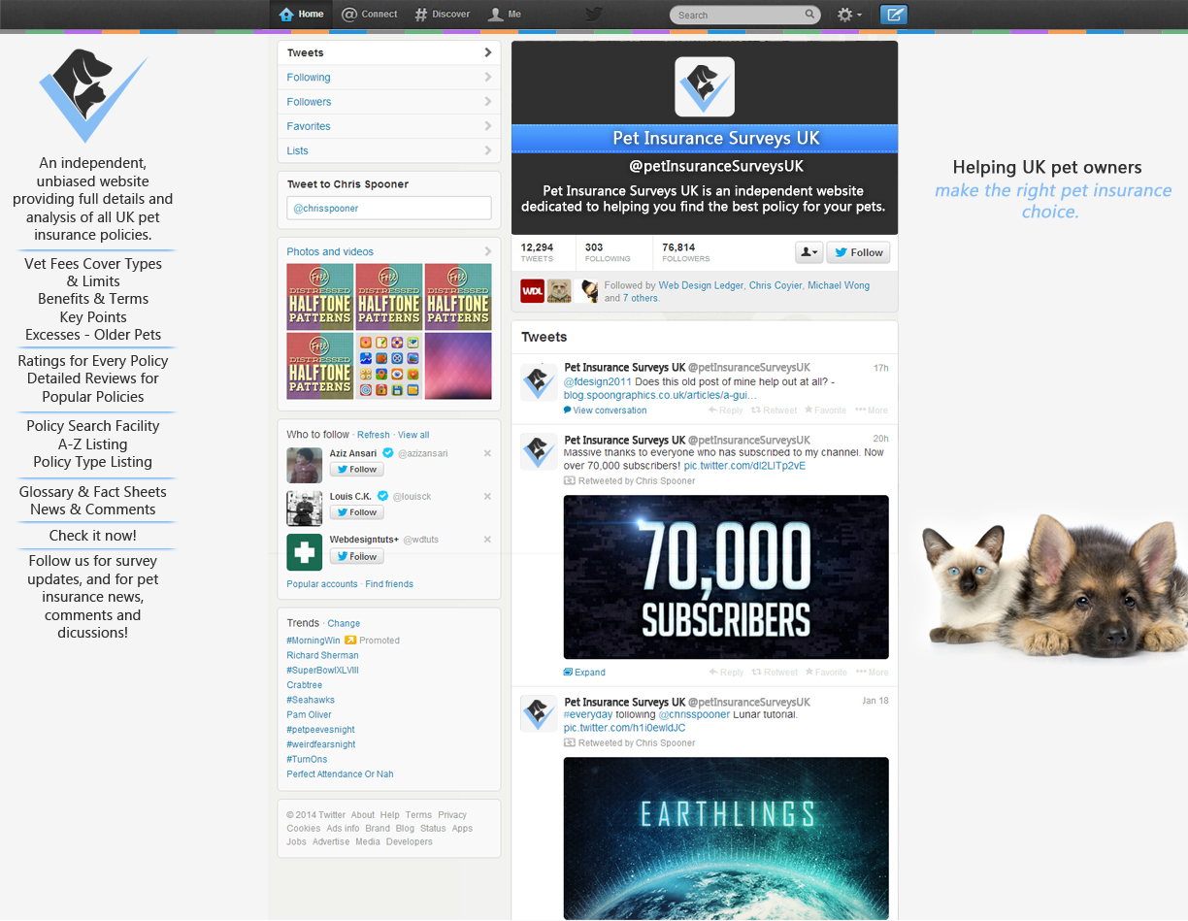Screen dimensions: 1188x921
Task: Follow Louis C.K.
Action: click(x=356, y=511)
